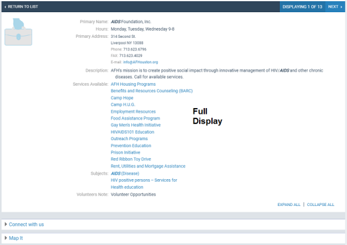Click the Displaying 1 of 13 indicator
This screenshot has height=245, width=347.
click(303, 6)
